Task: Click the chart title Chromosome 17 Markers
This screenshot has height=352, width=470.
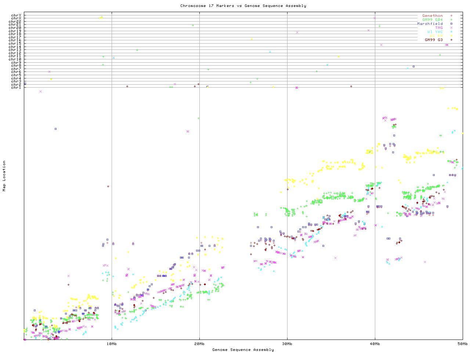Action: click(243, 5)
